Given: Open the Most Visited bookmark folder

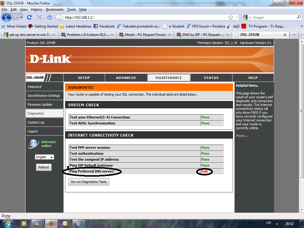Looking at the screenshot, I should pos(14,26).
